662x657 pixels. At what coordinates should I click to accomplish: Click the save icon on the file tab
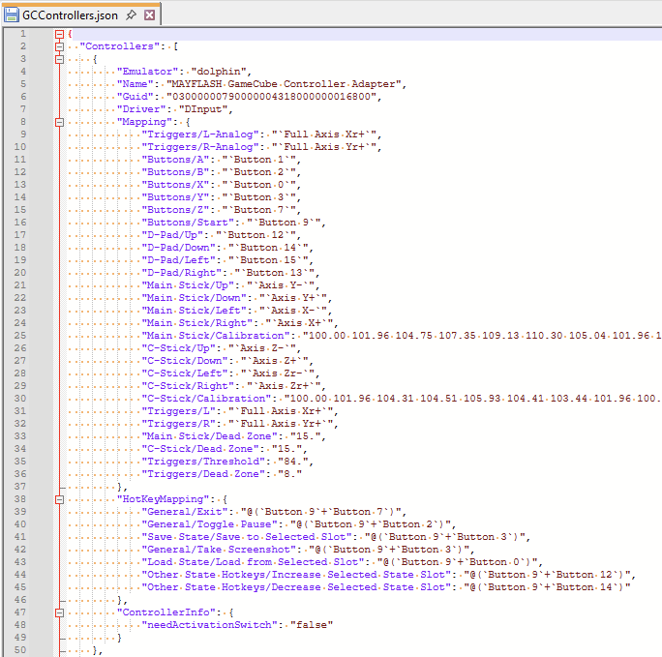pos(13,15)
